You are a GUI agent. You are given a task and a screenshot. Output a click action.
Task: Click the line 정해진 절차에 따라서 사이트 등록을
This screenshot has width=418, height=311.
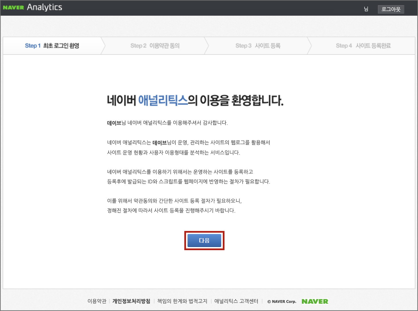pos(171,211)
